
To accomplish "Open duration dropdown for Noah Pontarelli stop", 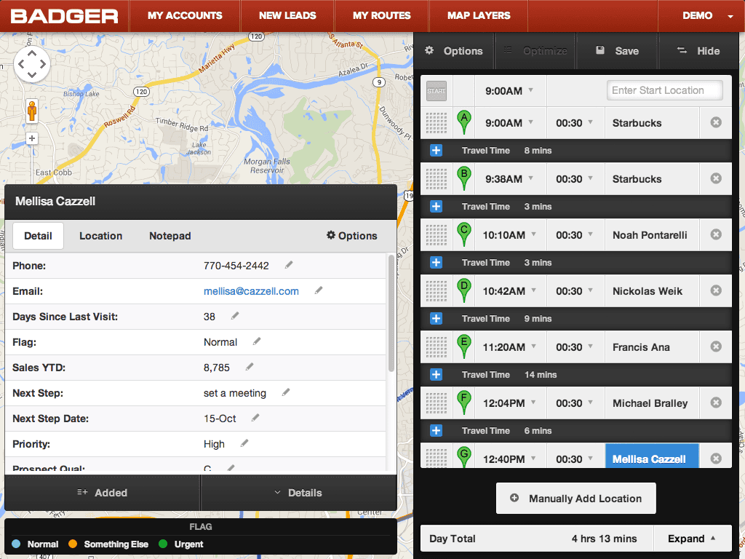I will point(591,234).
